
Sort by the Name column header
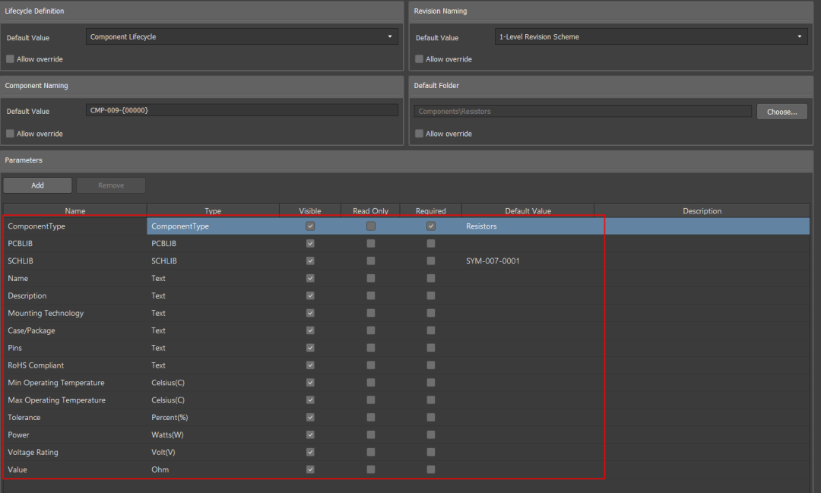(74, 211)
